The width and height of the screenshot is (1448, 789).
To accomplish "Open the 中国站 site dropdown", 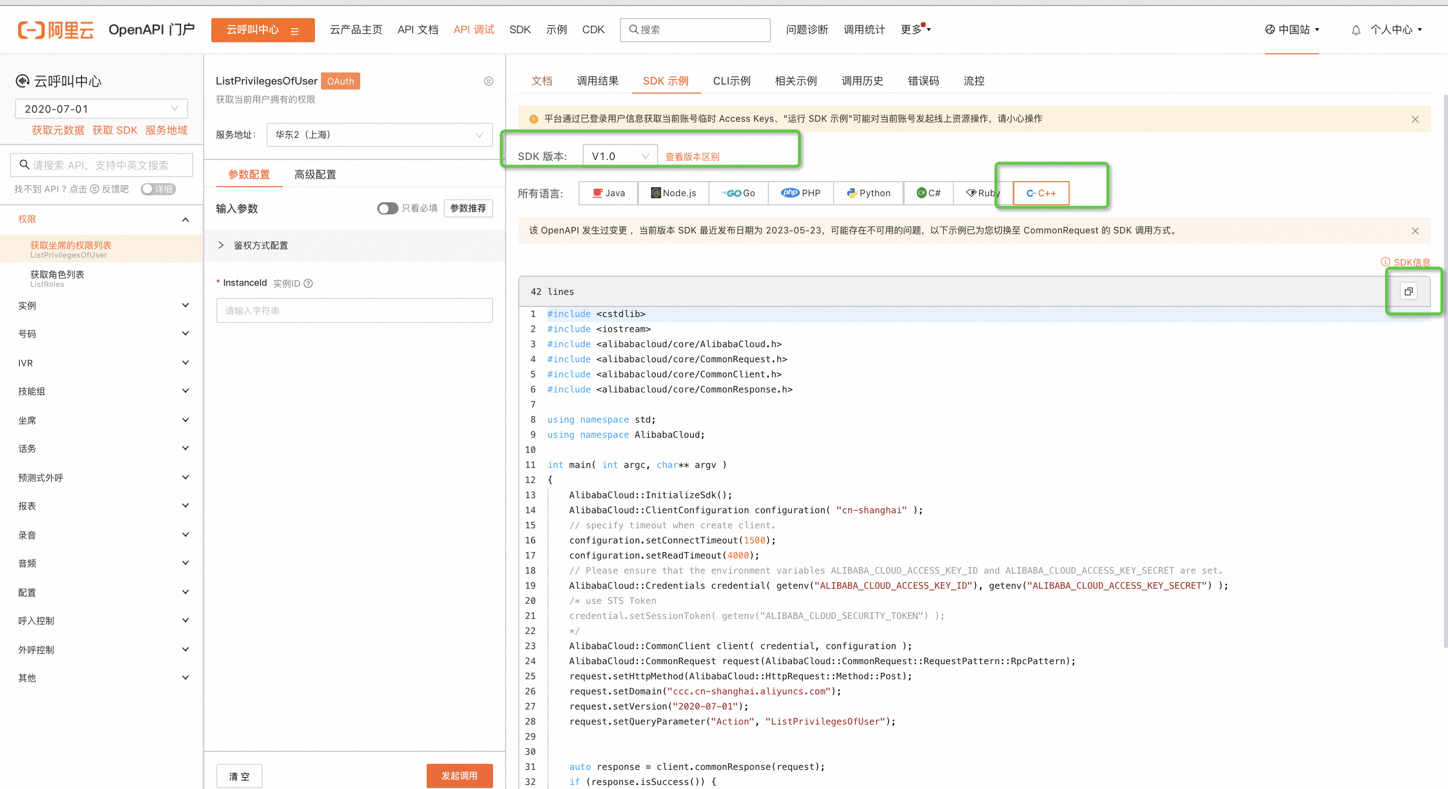I will click(1292, 30).
